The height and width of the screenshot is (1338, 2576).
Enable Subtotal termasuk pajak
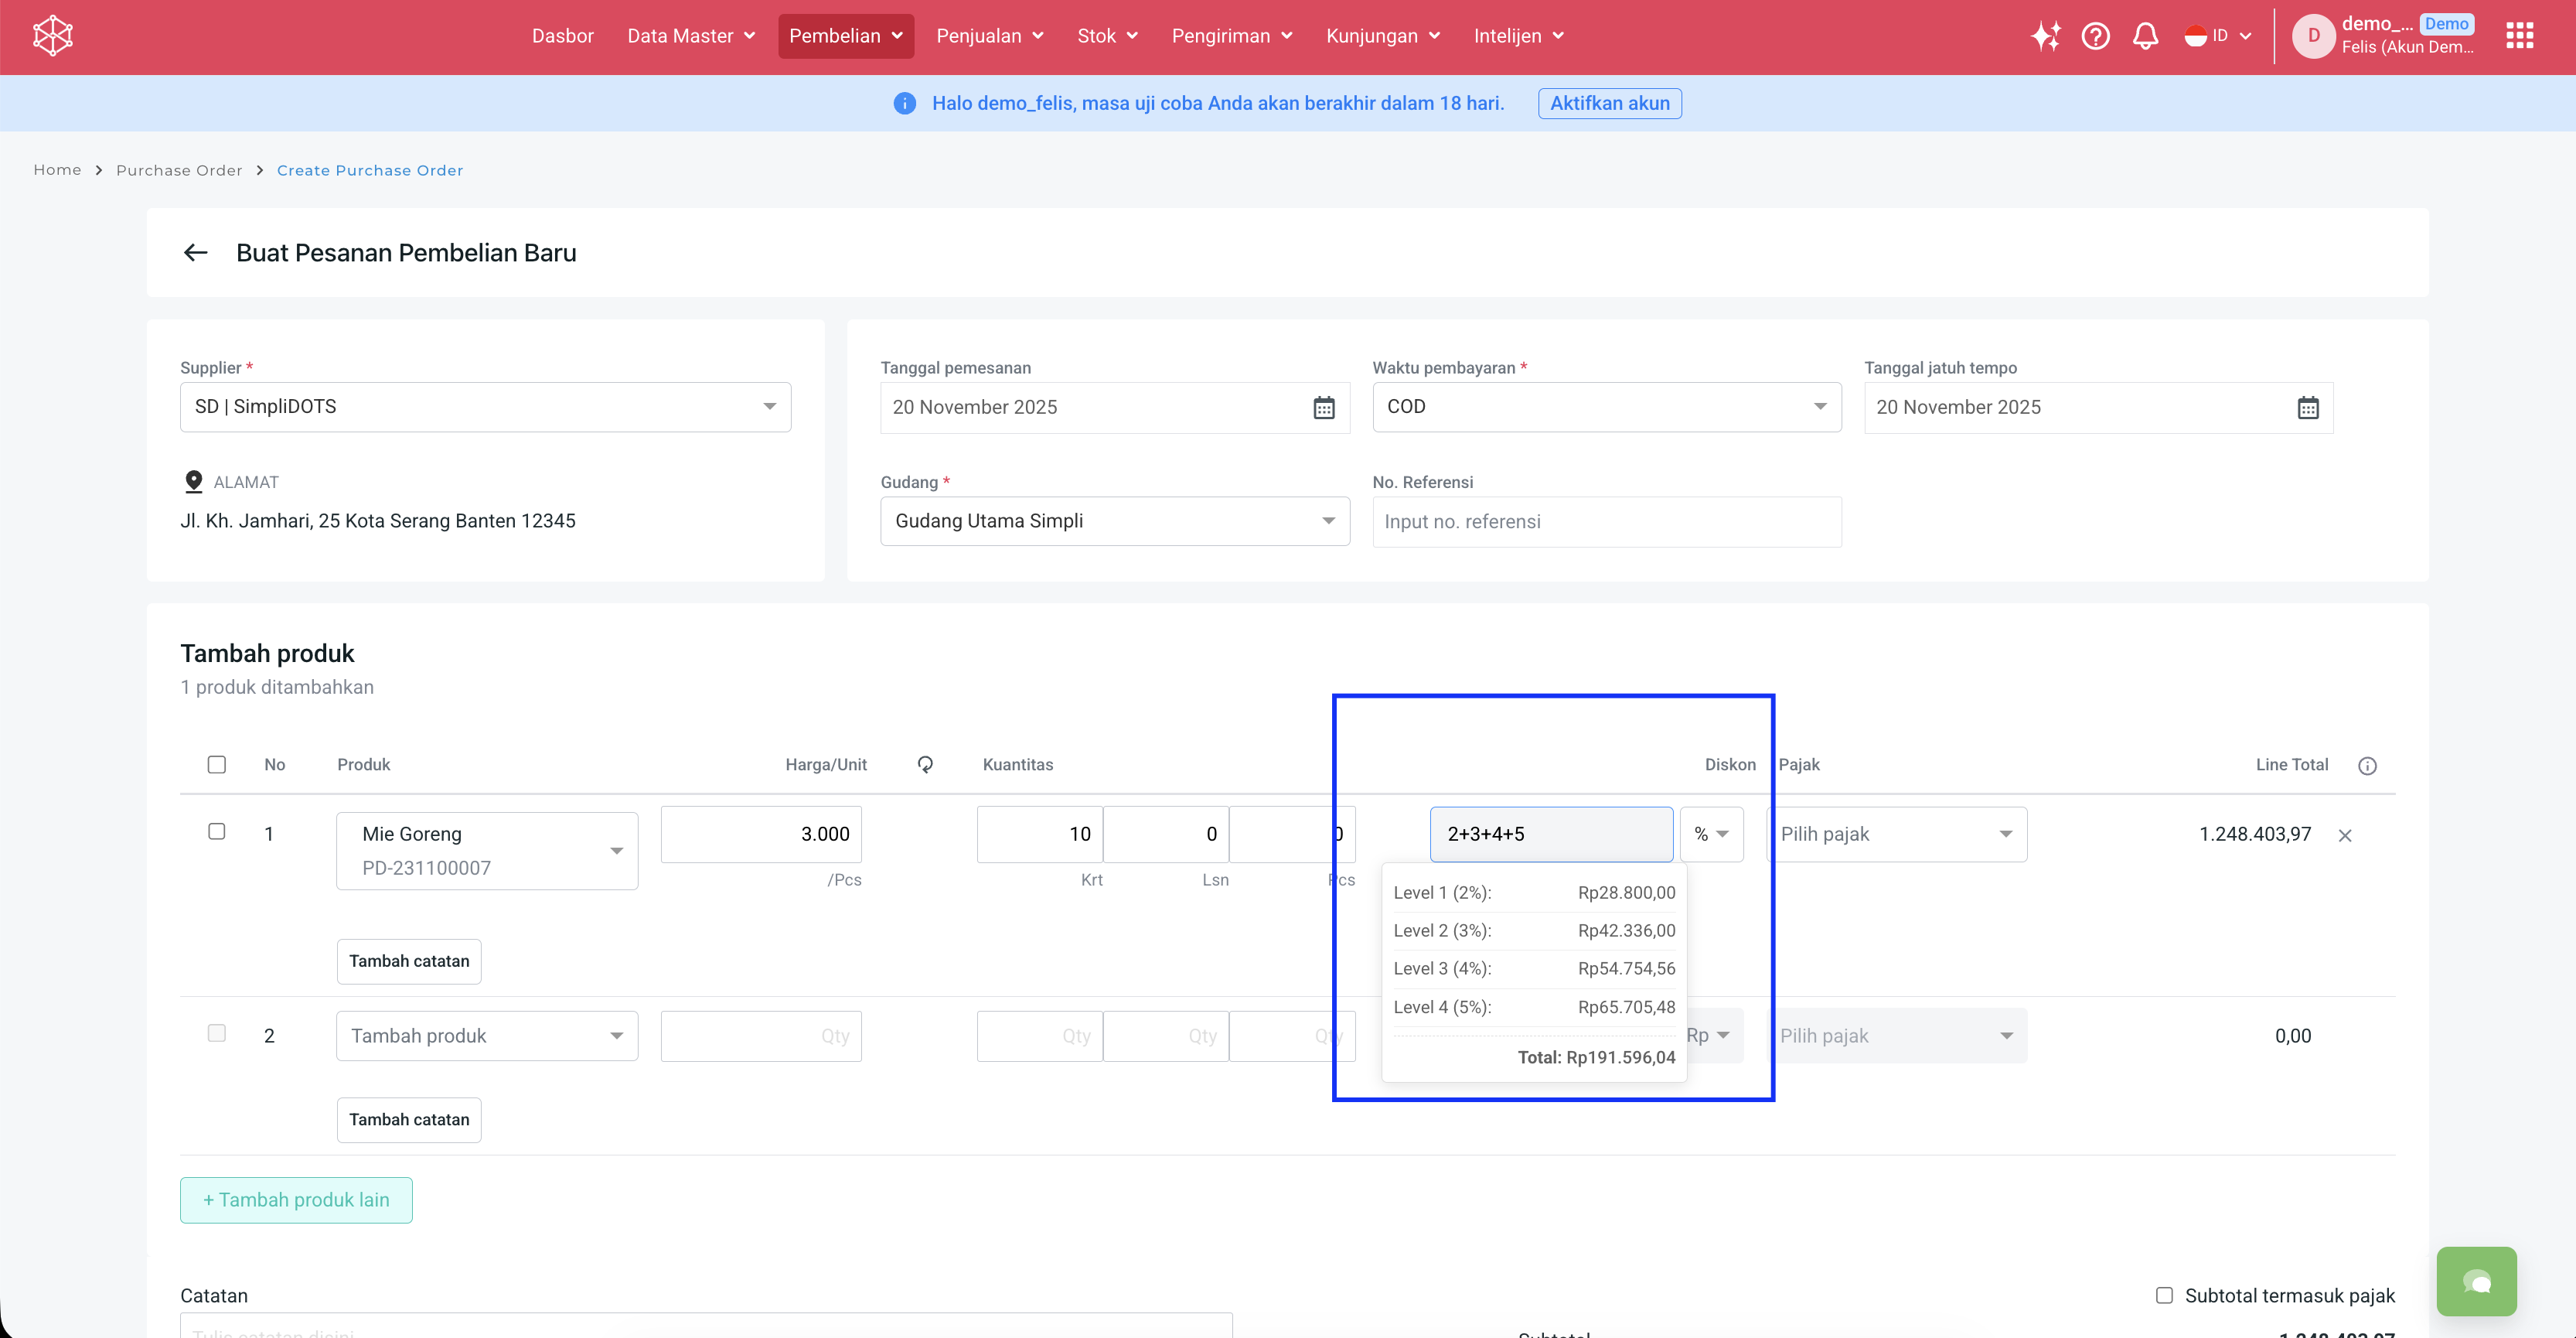pos(2164,1295)
